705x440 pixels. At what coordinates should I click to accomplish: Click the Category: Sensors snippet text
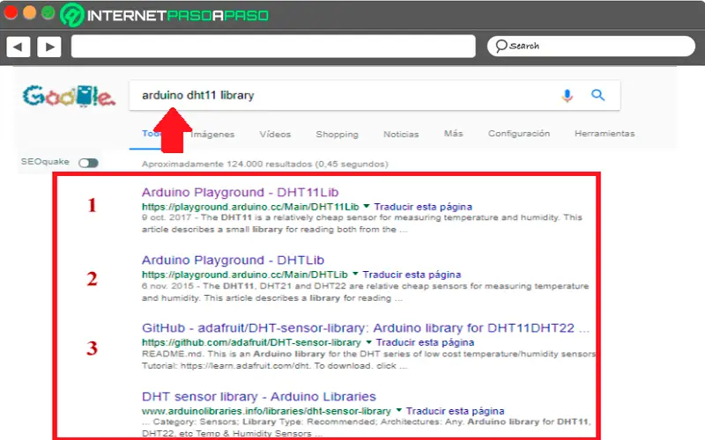click(x=367, y=427)
